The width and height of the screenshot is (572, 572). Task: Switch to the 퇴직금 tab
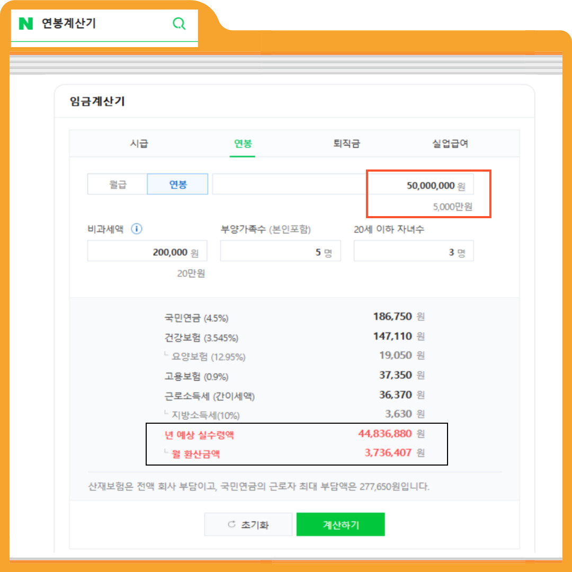346,143
